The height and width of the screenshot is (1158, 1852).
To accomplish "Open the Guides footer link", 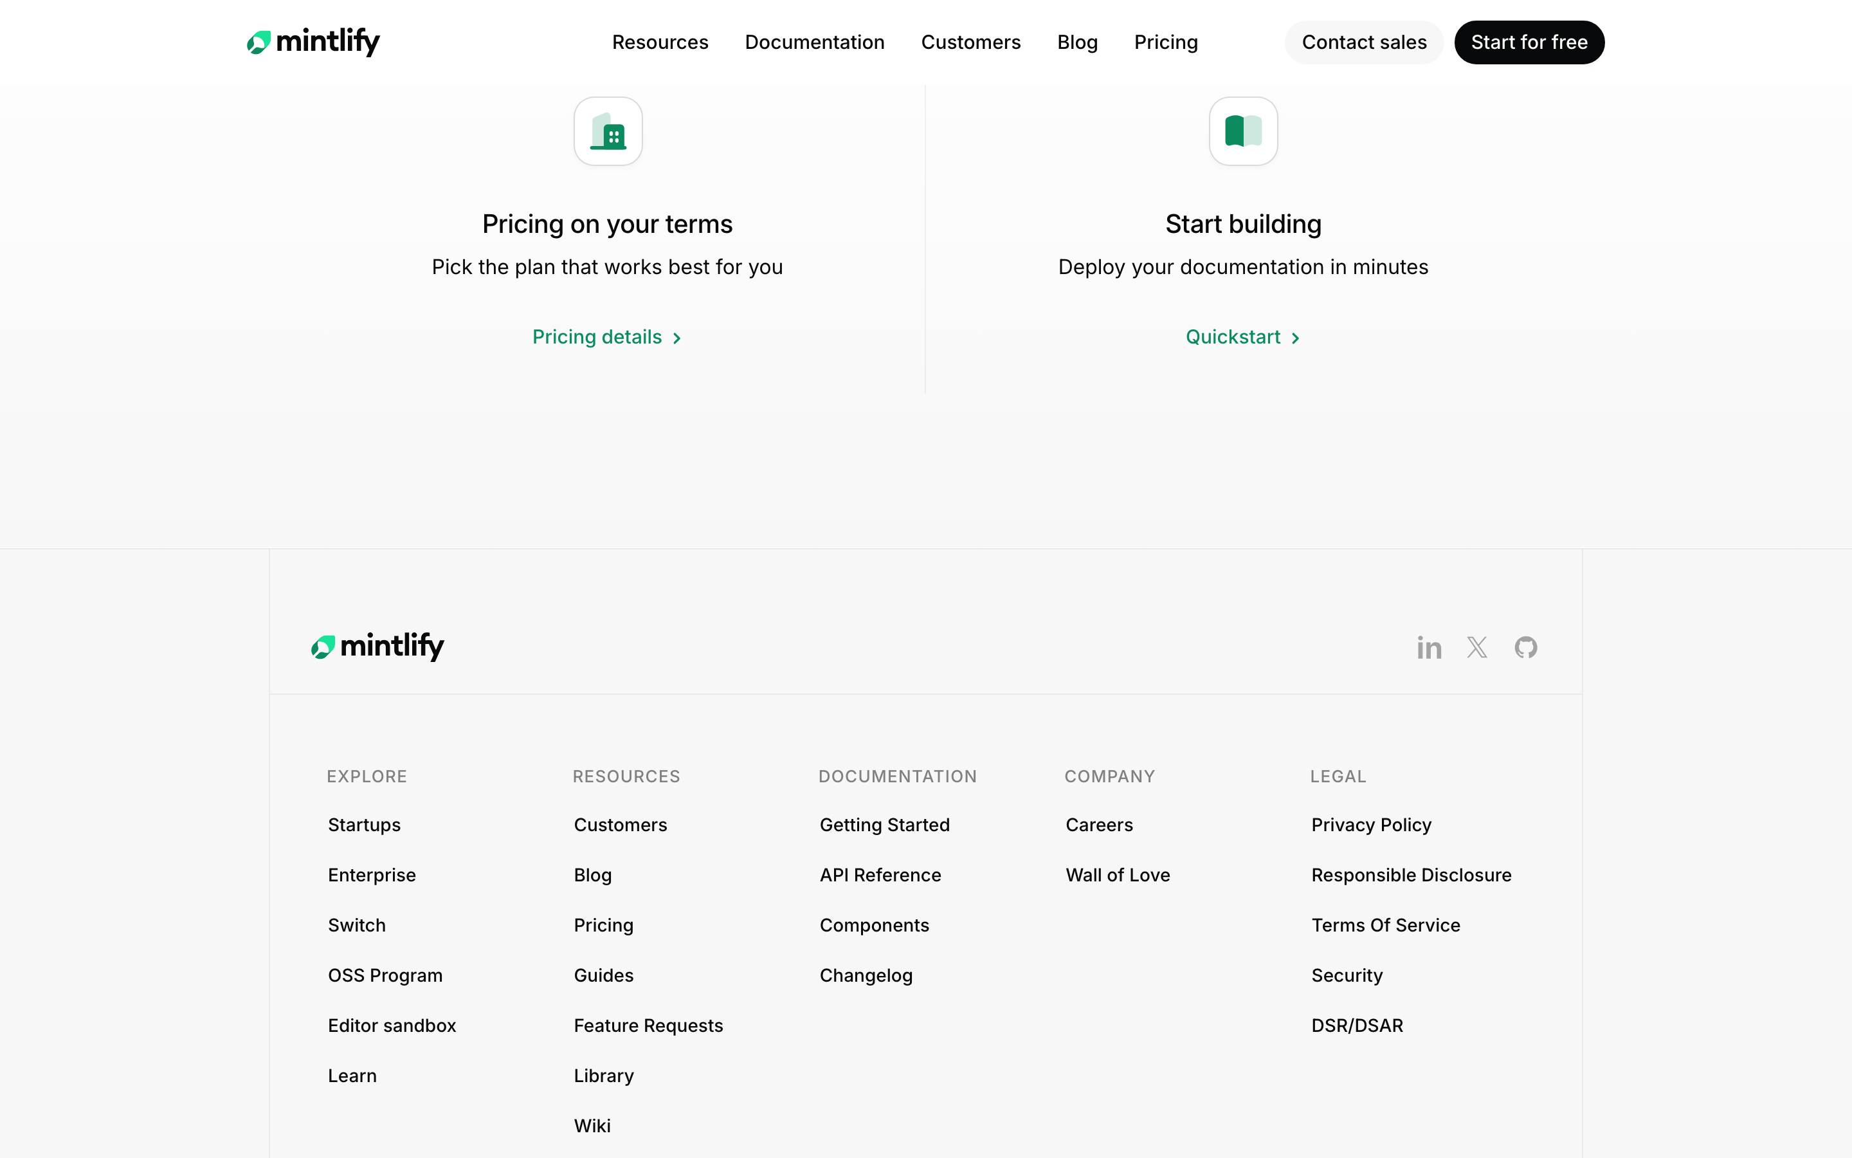I will click(604, 975).
